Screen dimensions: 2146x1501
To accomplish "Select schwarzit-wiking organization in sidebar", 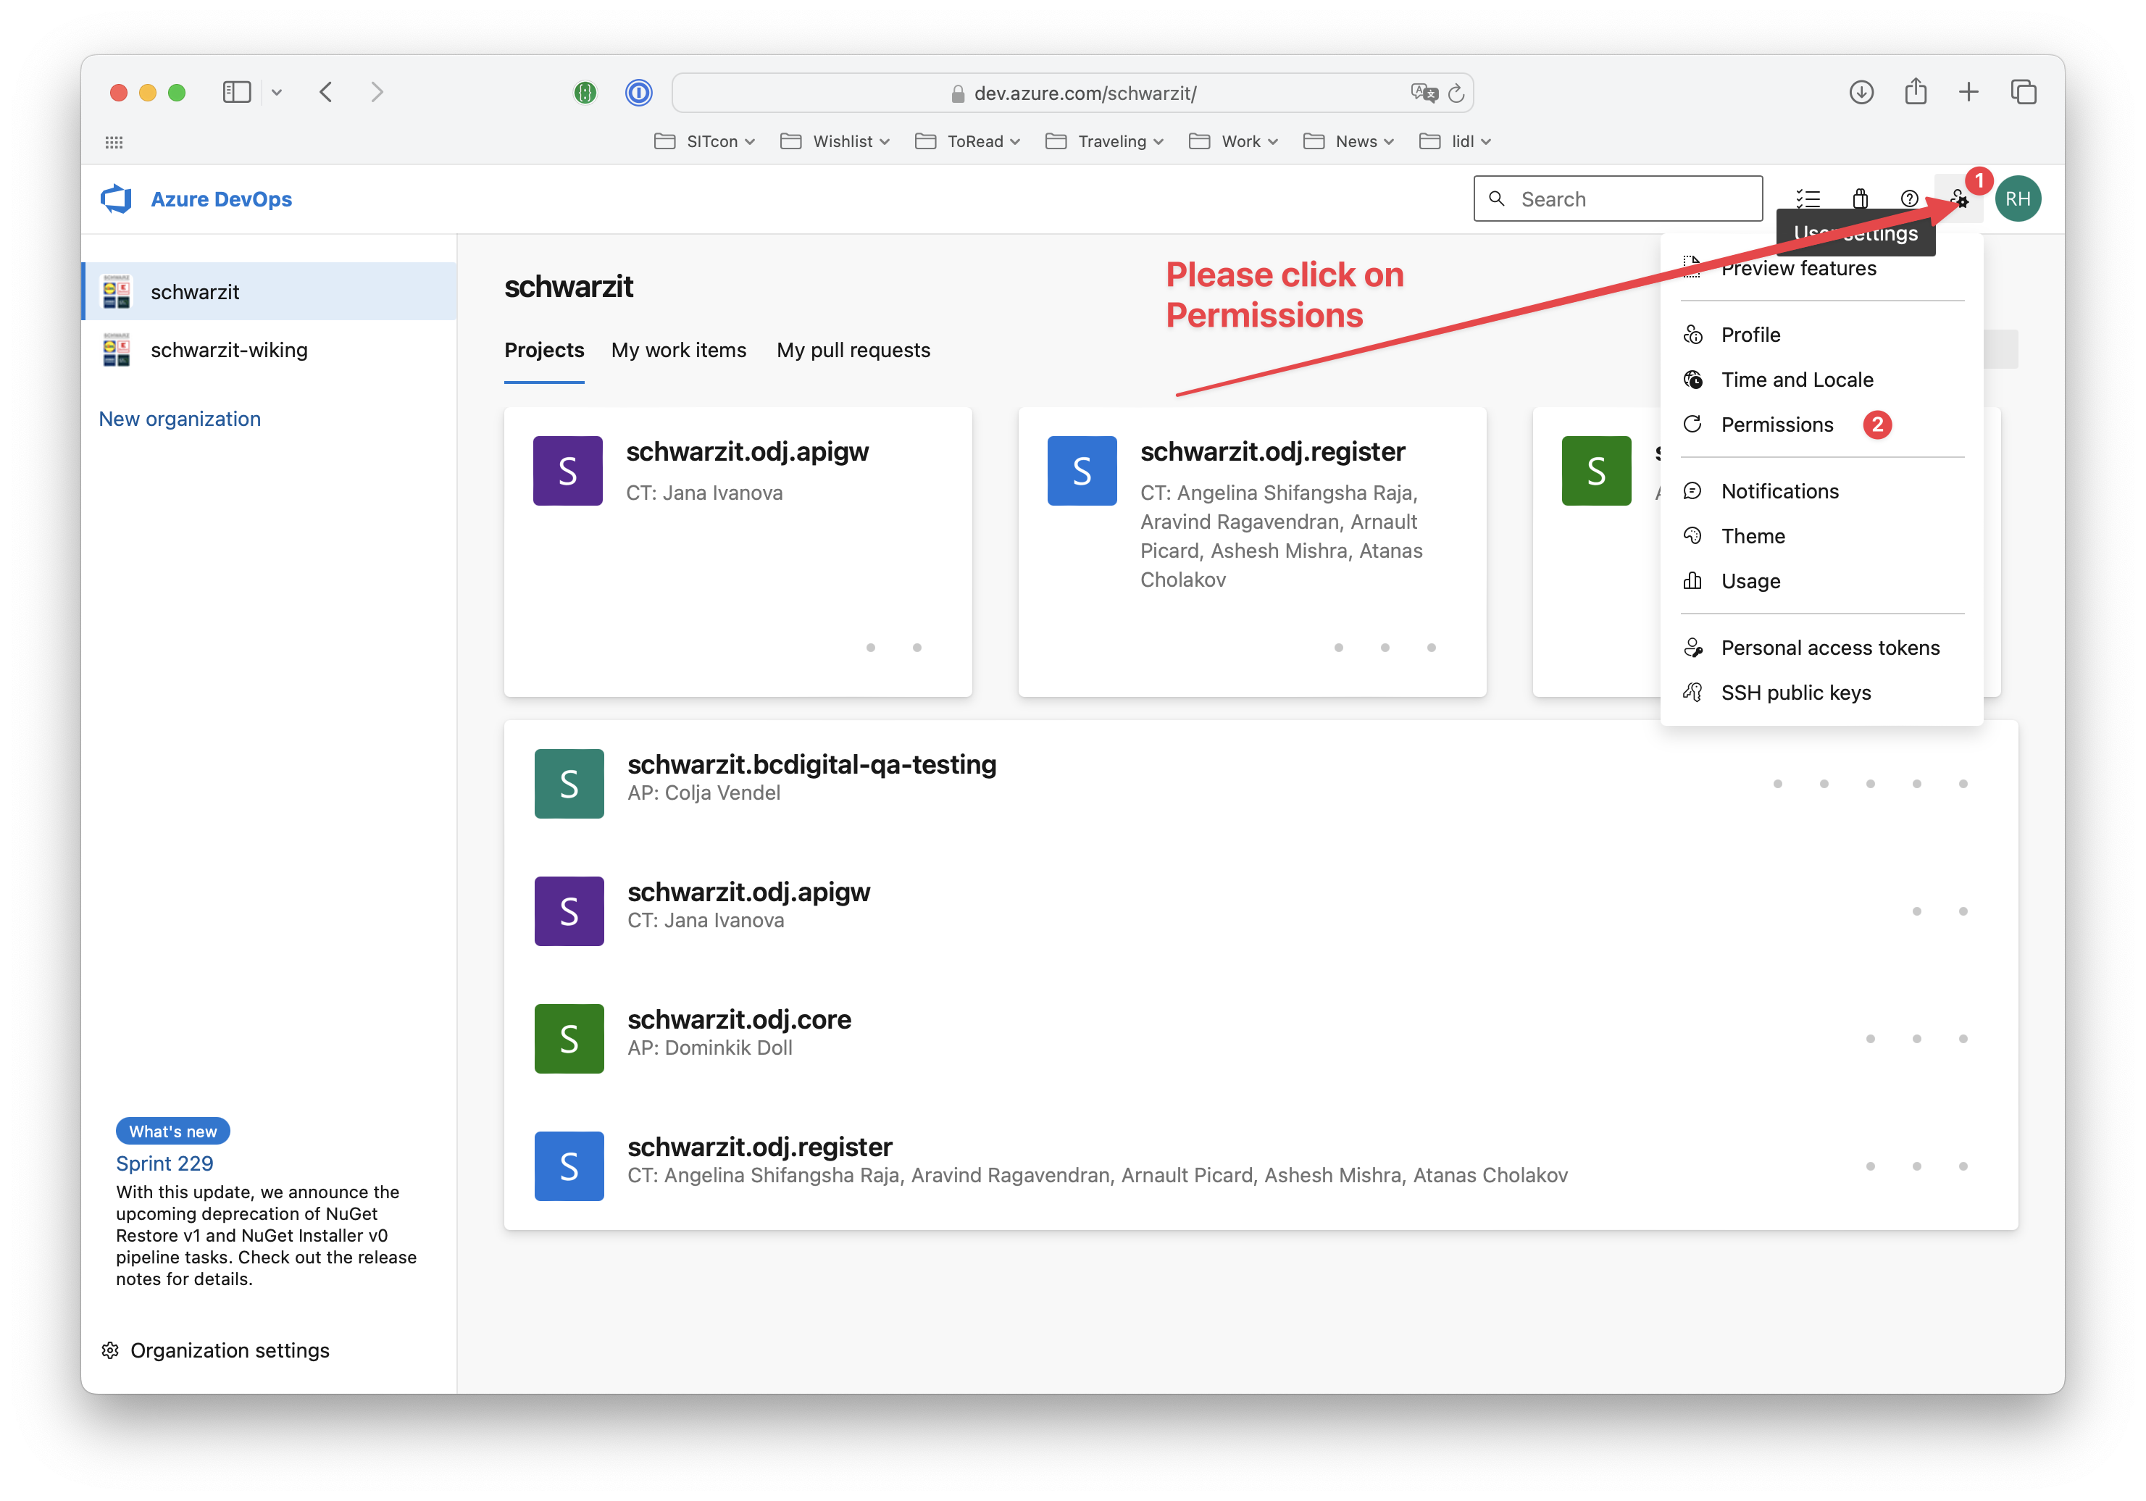I will (270, 350).
